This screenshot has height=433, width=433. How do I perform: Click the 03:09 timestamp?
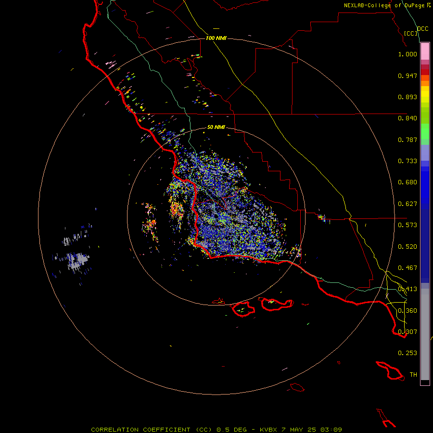click(x=331, y=430)
